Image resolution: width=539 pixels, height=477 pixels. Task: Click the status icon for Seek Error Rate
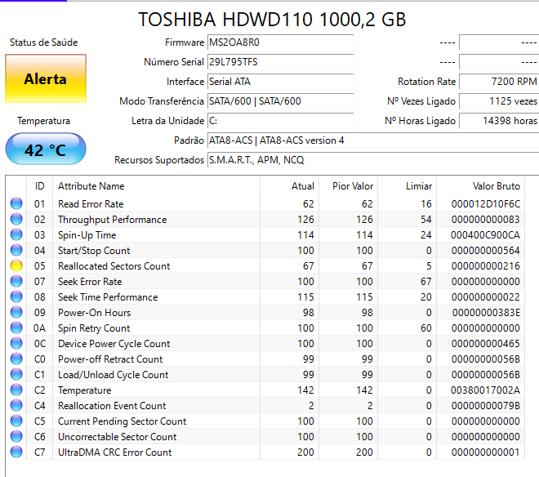point(16,281)
